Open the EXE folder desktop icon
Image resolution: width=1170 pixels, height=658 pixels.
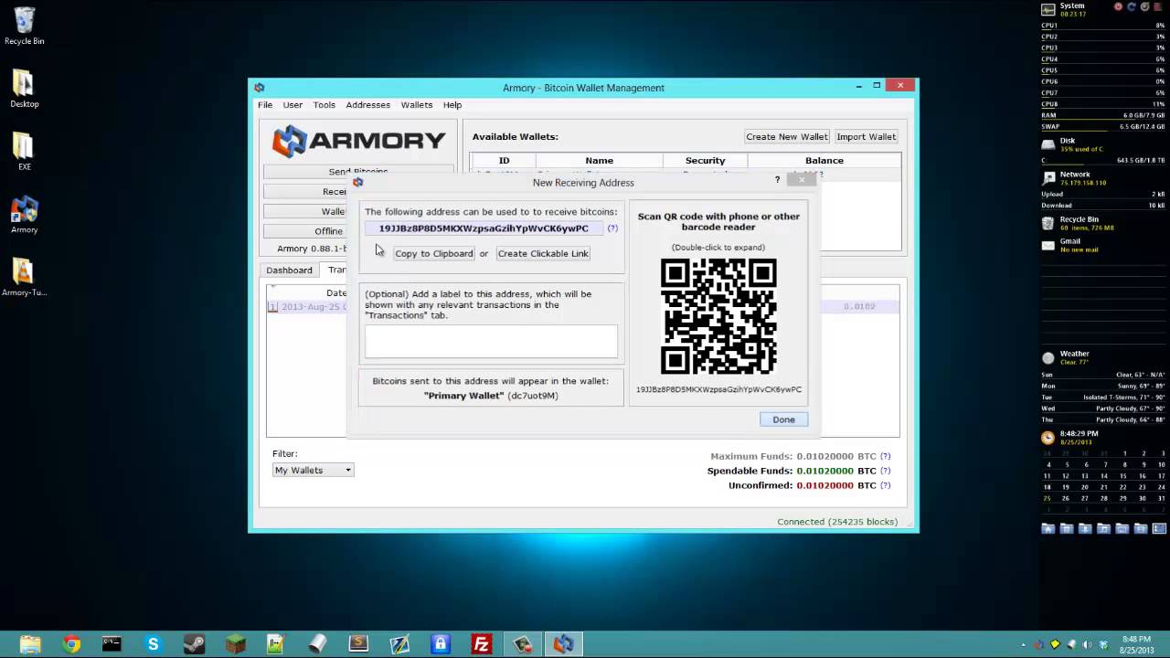pos(25,152)
